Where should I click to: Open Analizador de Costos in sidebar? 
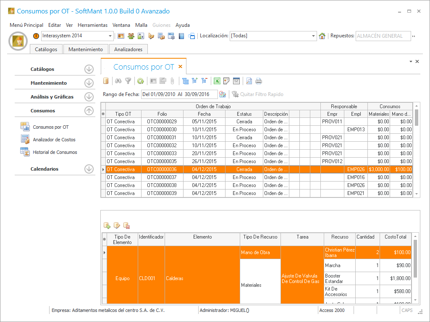coord(54,140)
